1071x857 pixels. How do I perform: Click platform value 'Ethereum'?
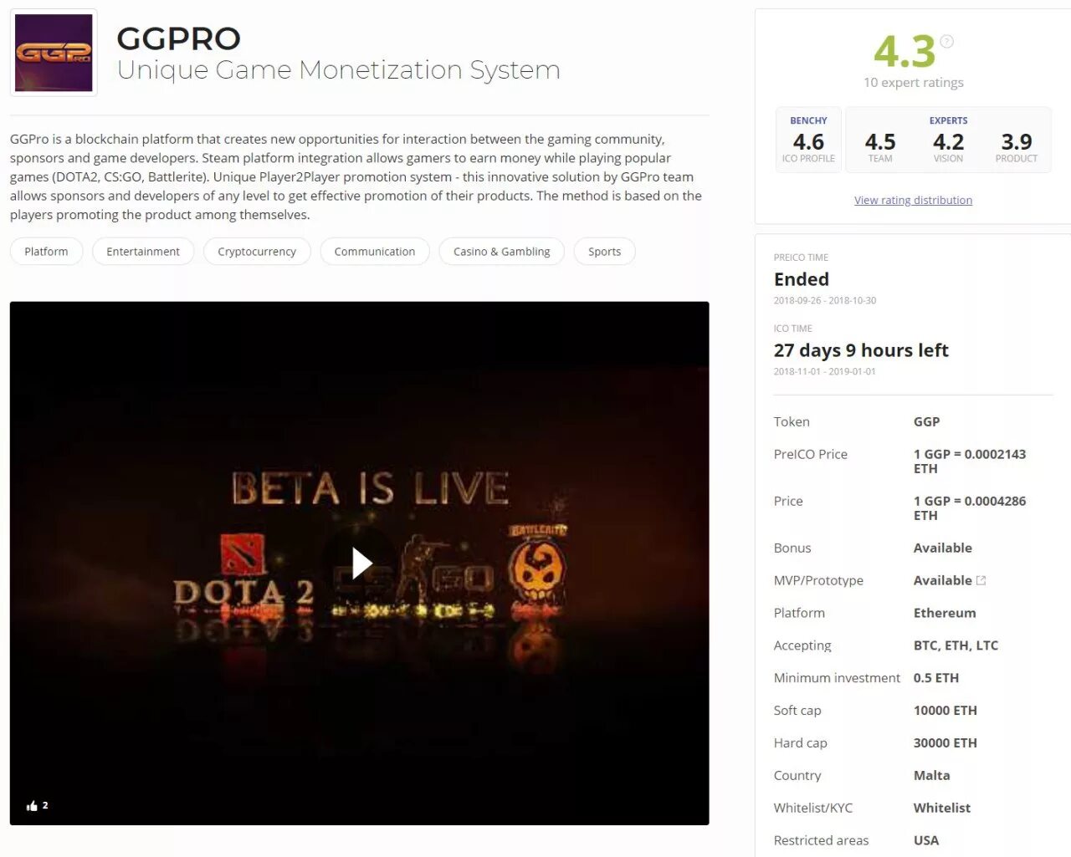(945, 613)
